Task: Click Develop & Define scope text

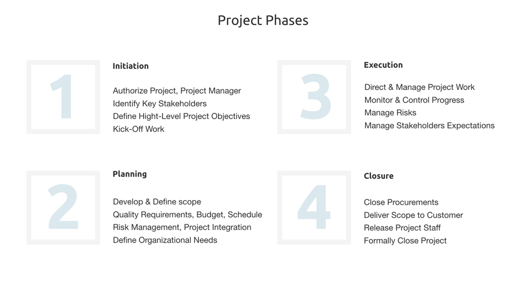Action: click(157, 202)
